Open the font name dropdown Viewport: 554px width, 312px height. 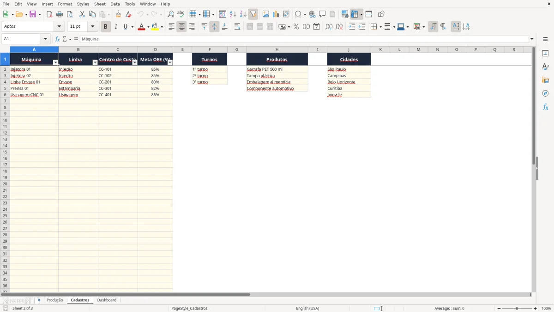click(59, 27)
